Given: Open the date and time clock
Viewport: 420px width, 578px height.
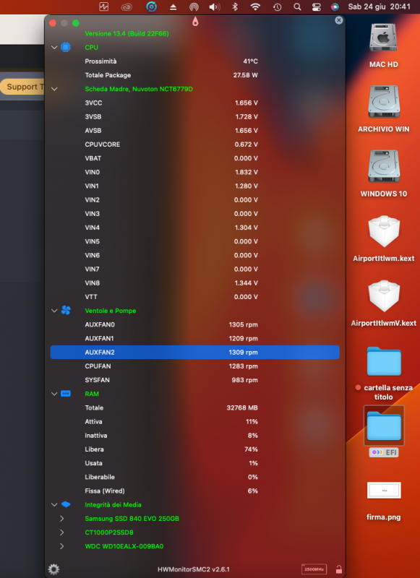Looking at the screenshot, I should coord(379,7).
